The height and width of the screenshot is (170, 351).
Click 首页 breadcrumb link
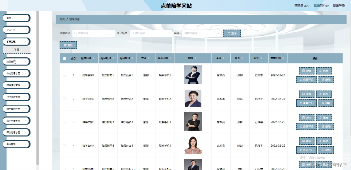(62, 19)
